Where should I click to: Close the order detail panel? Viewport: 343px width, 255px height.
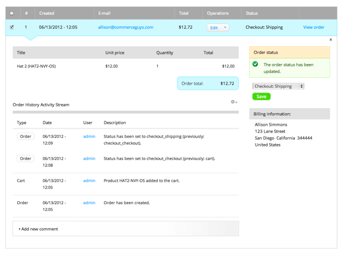click(x=331, y=39)
